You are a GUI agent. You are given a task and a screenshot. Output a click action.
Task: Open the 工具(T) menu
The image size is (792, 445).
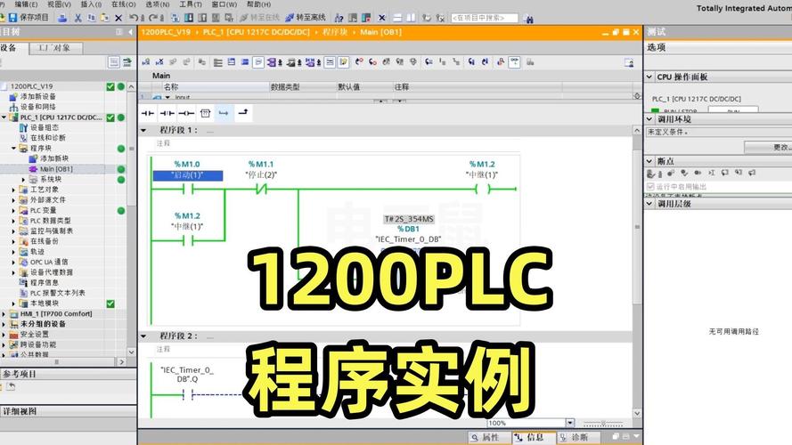click(x=191, y=4)
